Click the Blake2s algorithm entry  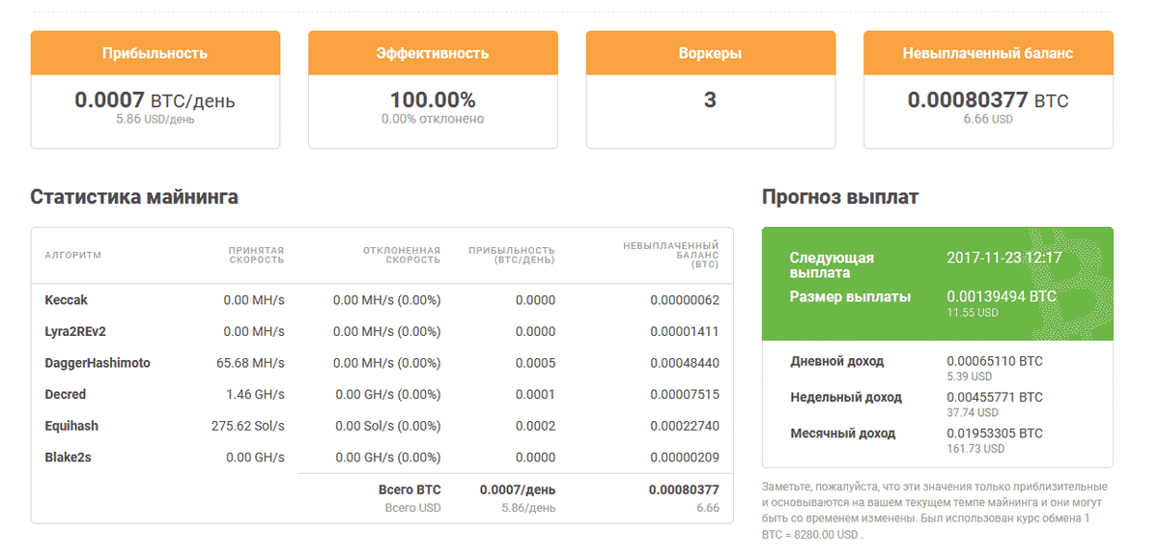(x=68, y=458)
